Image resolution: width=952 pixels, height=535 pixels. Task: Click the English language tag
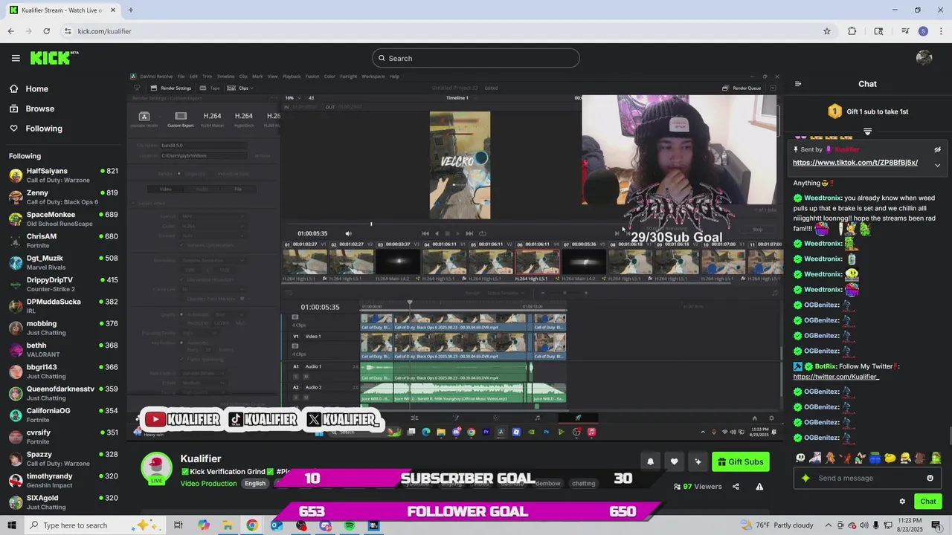click(255, 483)
